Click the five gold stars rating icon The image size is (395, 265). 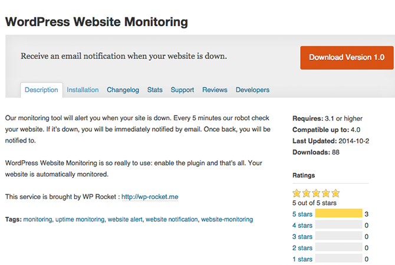(x=316, y=193)
